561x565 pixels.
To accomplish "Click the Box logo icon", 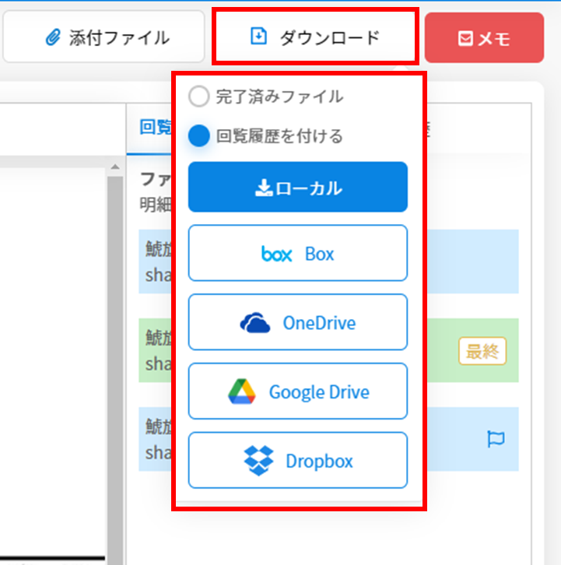I will 277,254.
